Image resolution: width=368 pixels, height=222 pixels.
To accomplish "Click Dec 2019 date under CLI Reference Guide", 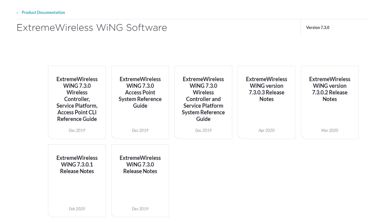I will 77,130.
